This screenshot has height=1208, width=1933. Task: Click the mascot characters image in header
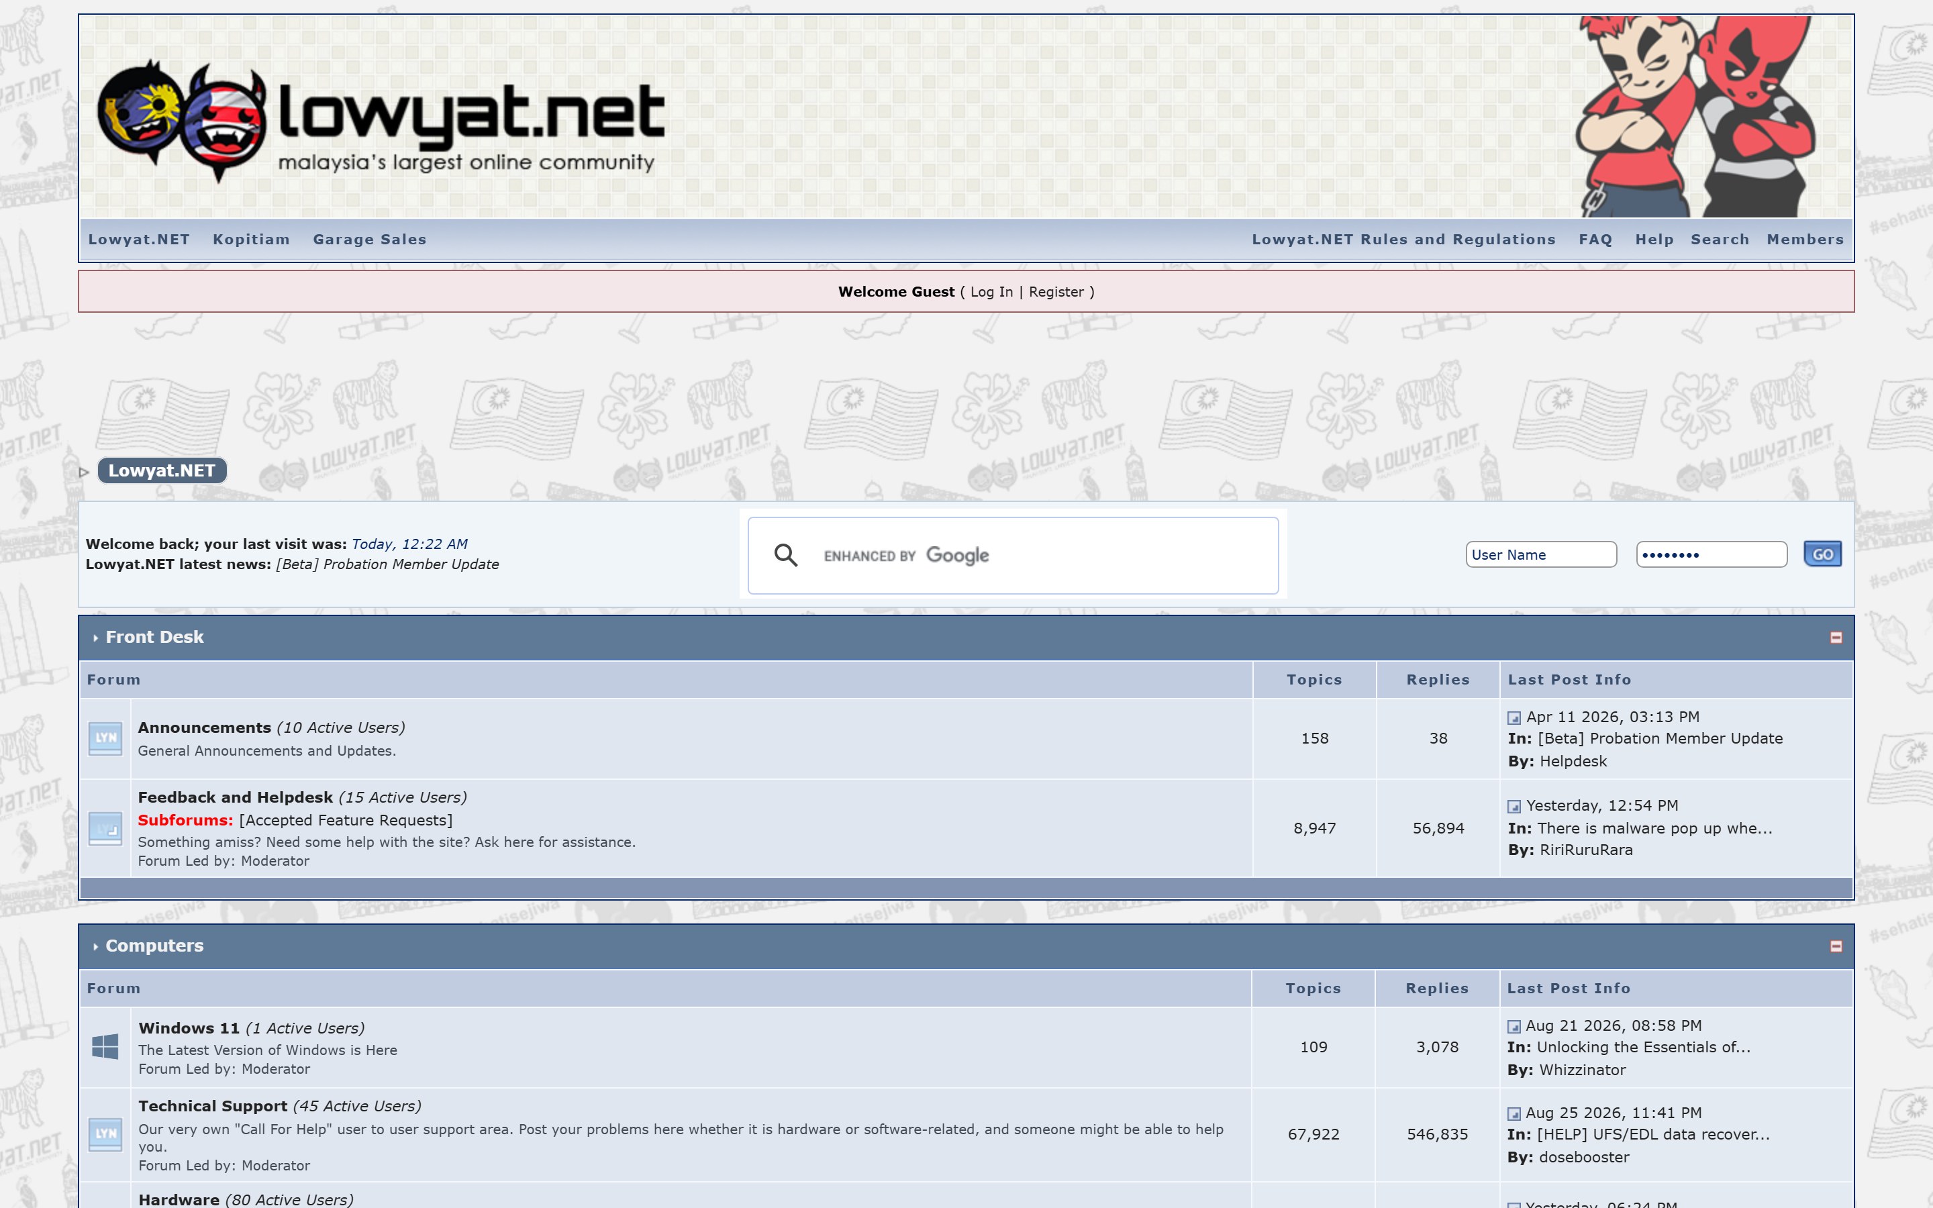(x=1696, y=117)
